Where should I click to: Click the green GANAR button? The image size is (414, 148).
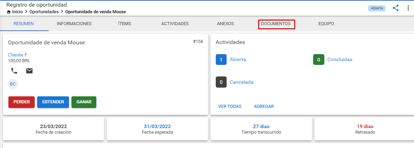pos(84,102)
